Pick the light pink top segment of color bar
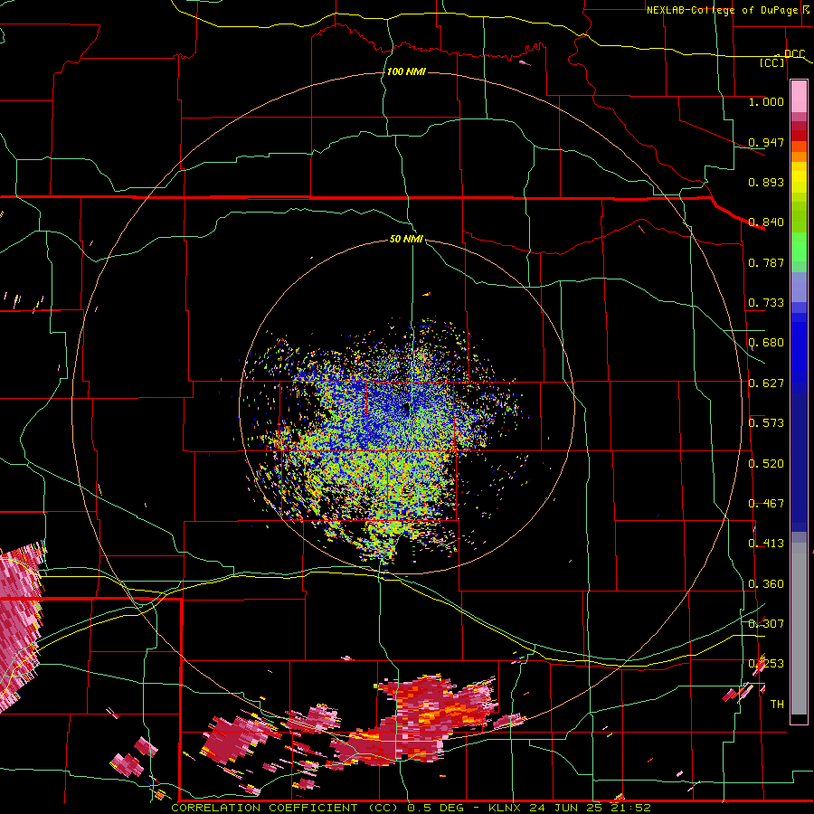The width and height of the screenshot is (814, 814). click(x=799, y=97)
